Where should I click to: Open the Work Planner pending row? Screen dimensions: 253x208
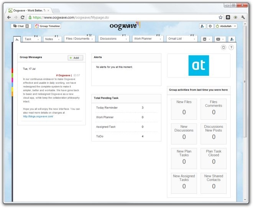[x=126, y=117]
